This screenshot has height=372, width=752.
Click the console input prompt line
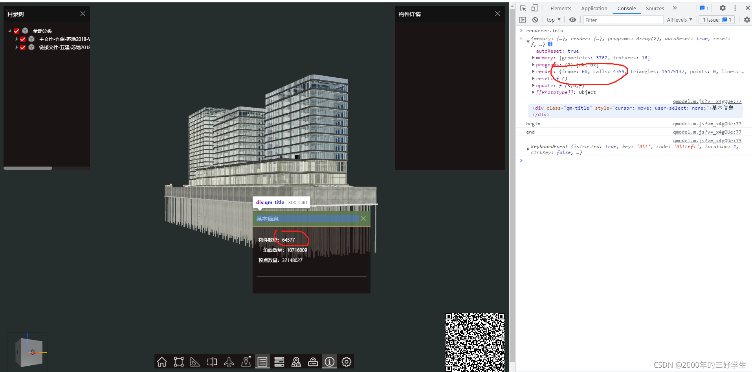point(633,161)
